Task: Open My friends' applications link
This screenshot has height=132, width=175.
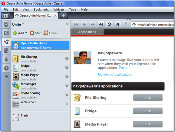Action: [115, 75]
